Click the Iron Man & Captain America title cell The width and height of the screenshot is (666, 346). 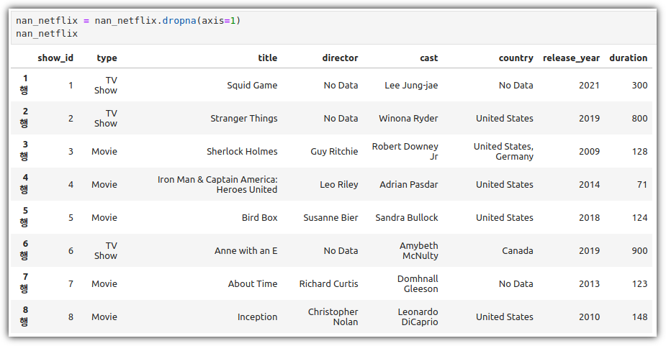(x=217, y=185)
